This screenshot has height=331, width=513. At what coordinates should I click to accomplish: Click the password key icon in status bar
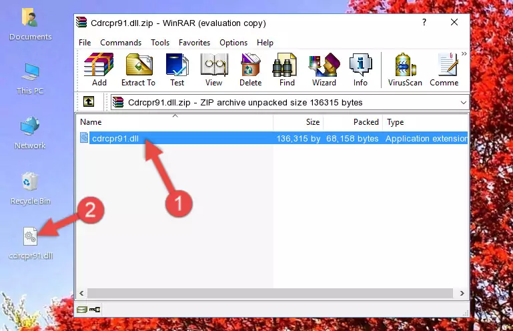[95, 310]
